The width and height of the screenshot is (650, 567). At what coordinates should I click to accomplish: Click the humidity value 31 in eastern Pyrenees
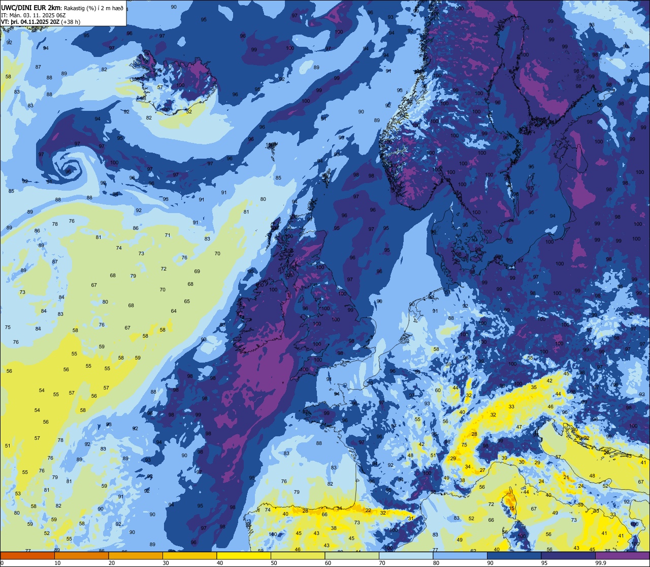click(411, 518)
